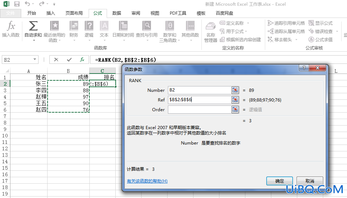This screenshot has width=347, height=198.
Task: Open More Functions (其他函数) icon
Action: 190,26
